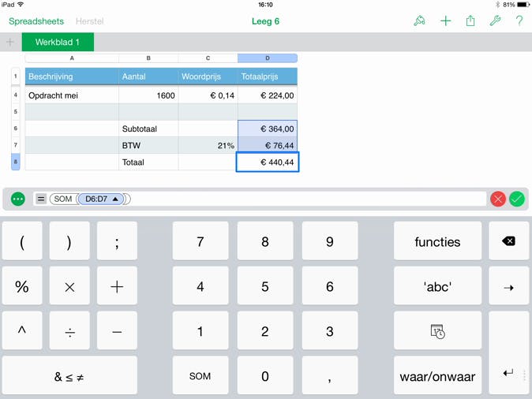The image size is (532, 399).
Task: Open the date and time keyboard key
Action: coord(437,331)
